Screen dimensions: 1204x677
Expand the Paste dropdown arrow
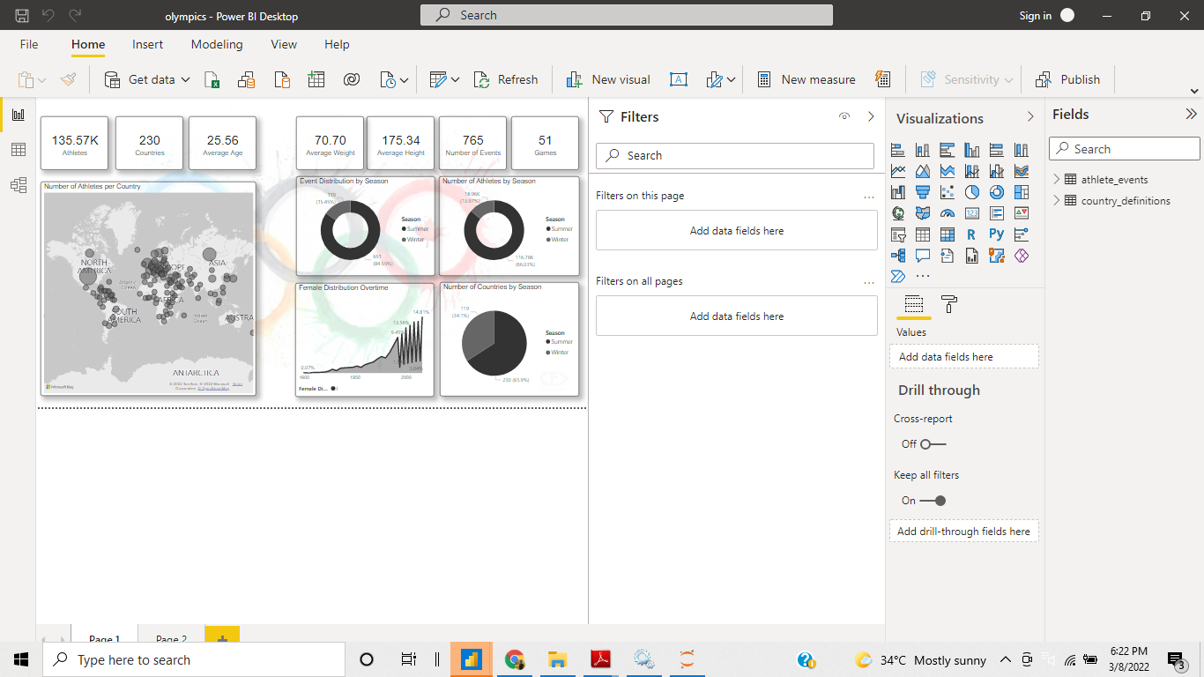pyautogui.click(x=41, y=80)
